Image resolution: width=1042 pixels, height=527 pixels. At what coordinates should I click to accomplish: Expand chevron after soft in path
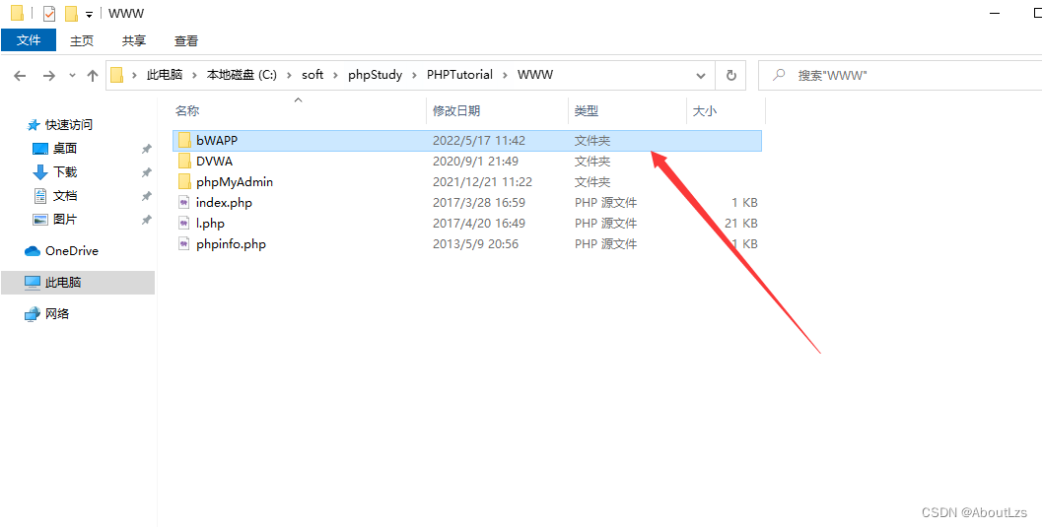[335, 75]
